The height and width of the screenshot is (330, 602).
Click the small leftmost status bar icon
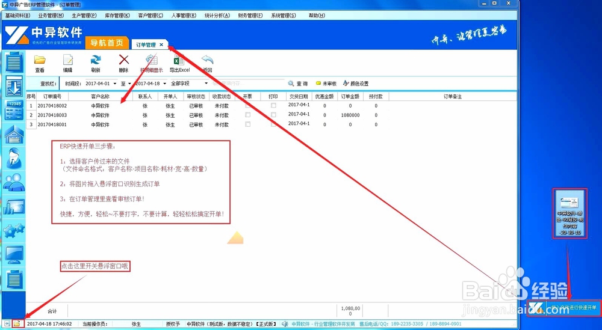tap(7, 323)
